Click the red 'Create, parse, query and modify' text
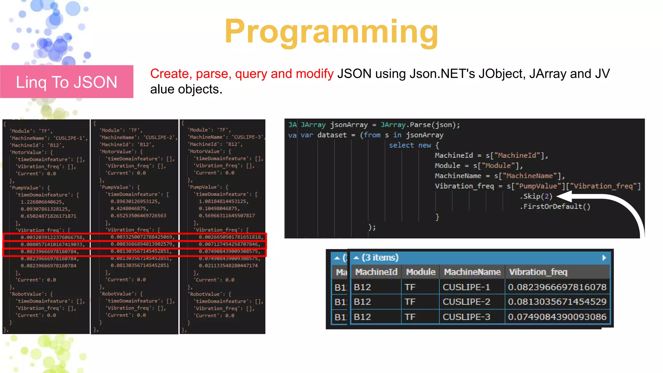663x373 pixels. 242,74
